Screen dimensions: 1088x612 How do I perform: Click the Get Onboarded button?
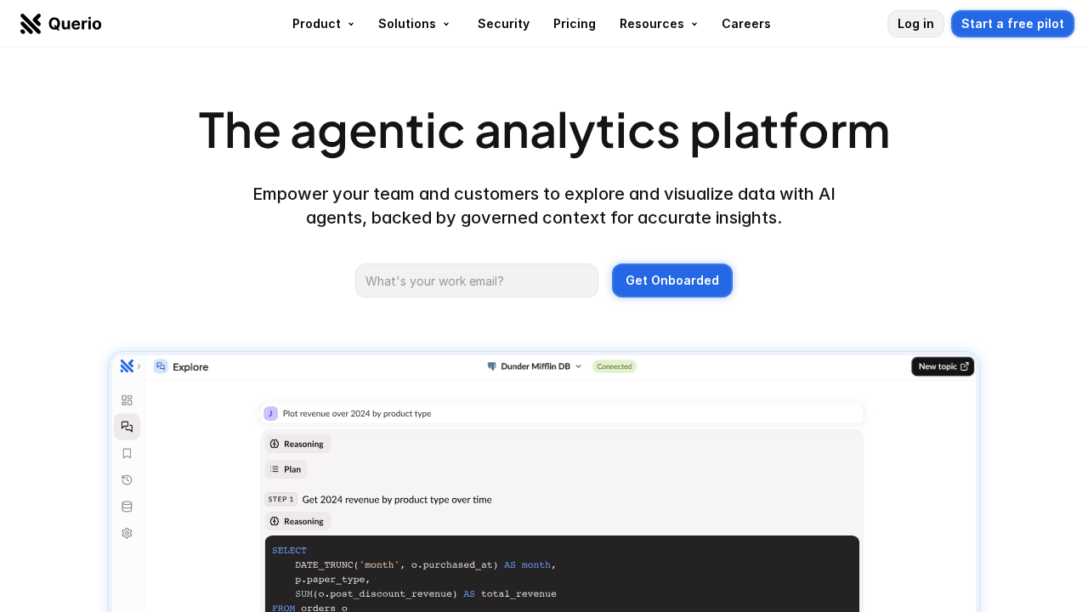pyautogui.click(x=671, y=280)
